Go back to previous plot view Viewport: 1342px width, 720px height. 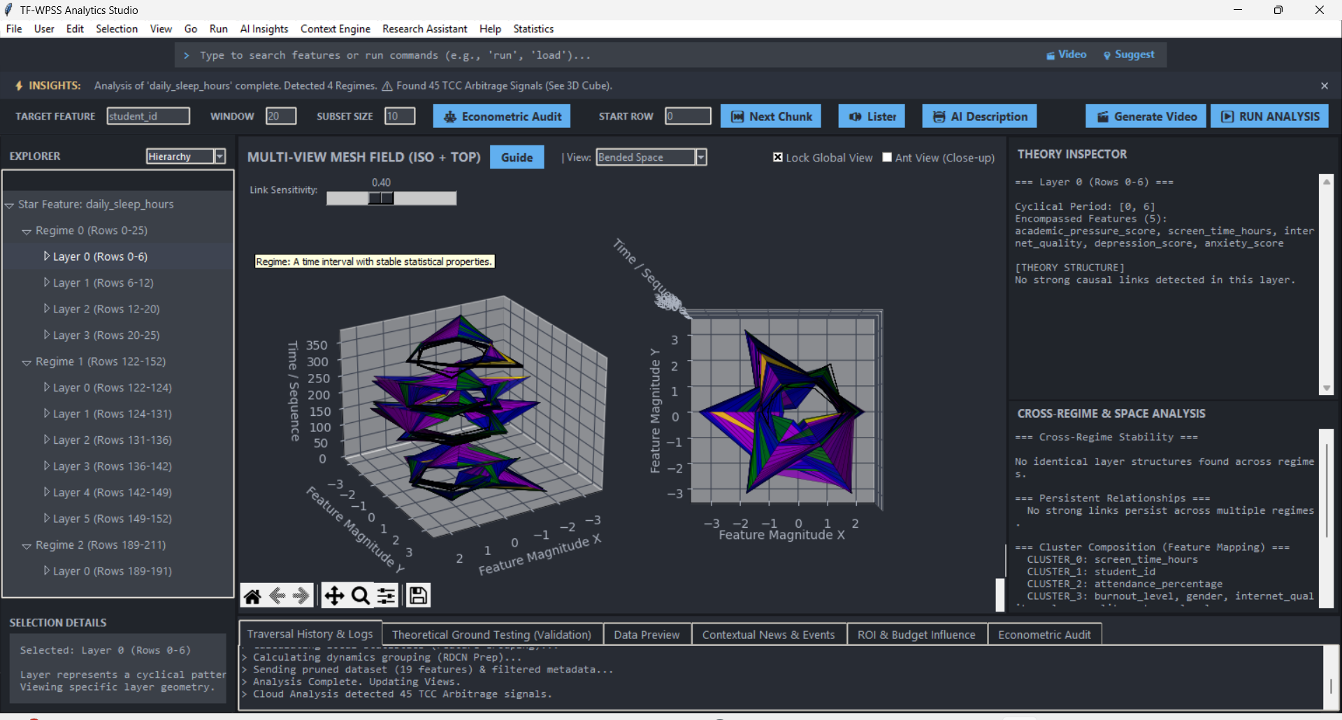277,596
